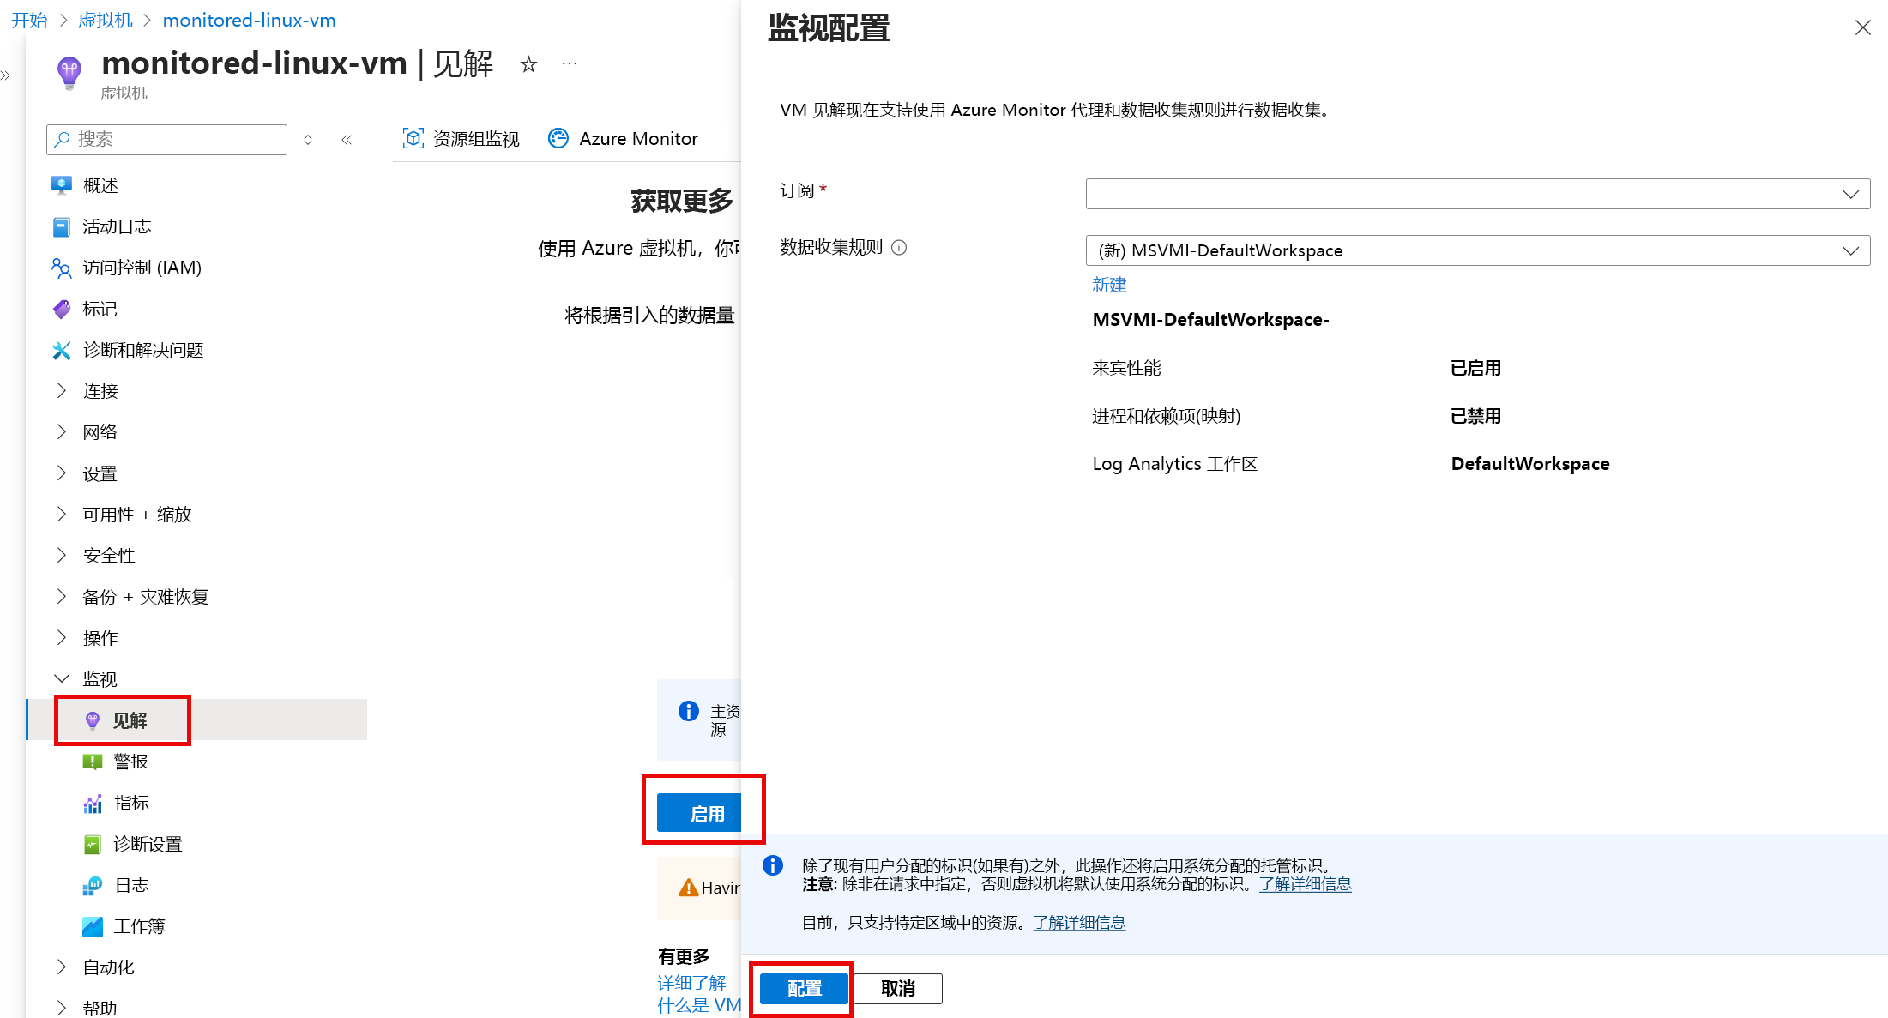
Task: Open 诊断设置 diagnostic settings
Action: click(148, 844)
